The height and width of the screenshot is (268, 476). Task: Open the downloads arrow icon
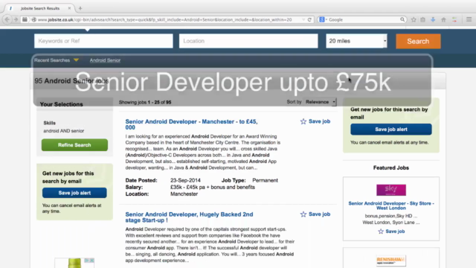[x=433, y=19]
